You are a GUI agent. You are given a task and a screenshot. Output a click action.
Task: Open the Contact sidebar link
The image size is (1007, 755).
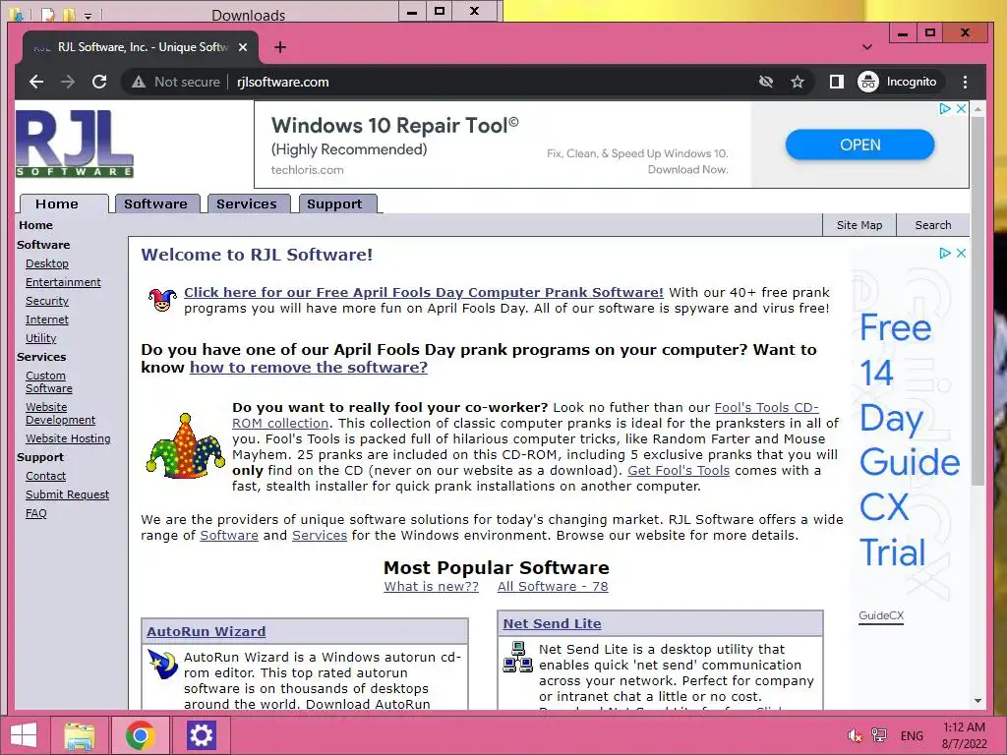coord(45,476)
